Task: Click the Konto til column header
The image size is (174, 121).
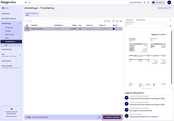Action: tap(102, 25)
